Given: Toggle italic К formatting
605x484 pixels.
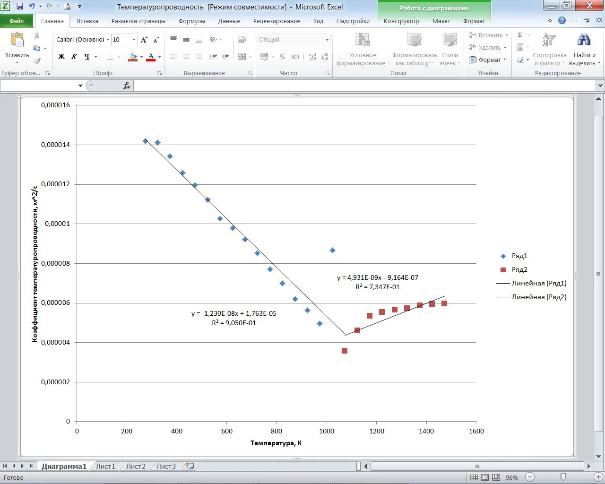Looking at the screenshot, I should click(74, 57).
